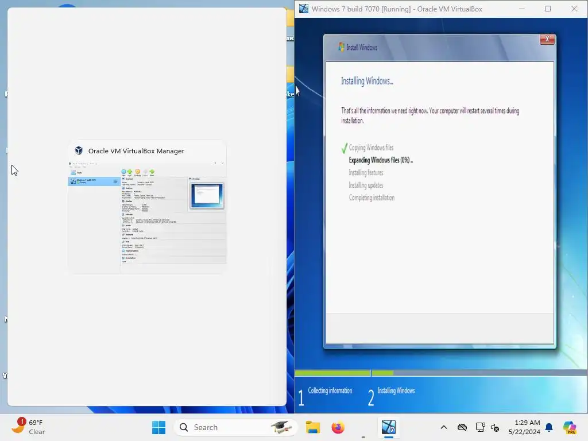Screen dimensions: 588x441
Task: Click stage 2 "Installing Windows" label at bottom
Action: pos(396,390)
